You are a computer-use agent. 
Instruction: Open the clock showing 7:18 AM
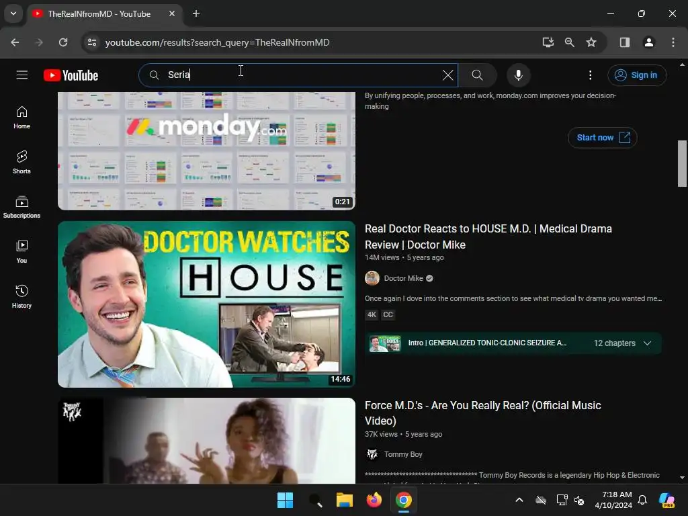613,500
